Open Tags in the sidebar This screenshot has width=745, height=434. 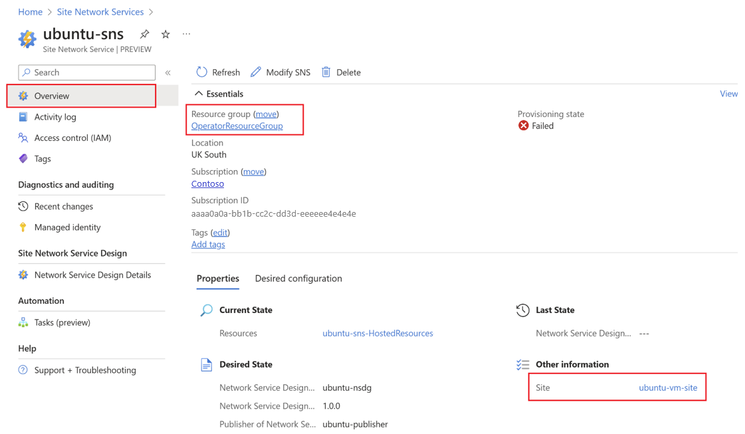[x=43, y=159]
